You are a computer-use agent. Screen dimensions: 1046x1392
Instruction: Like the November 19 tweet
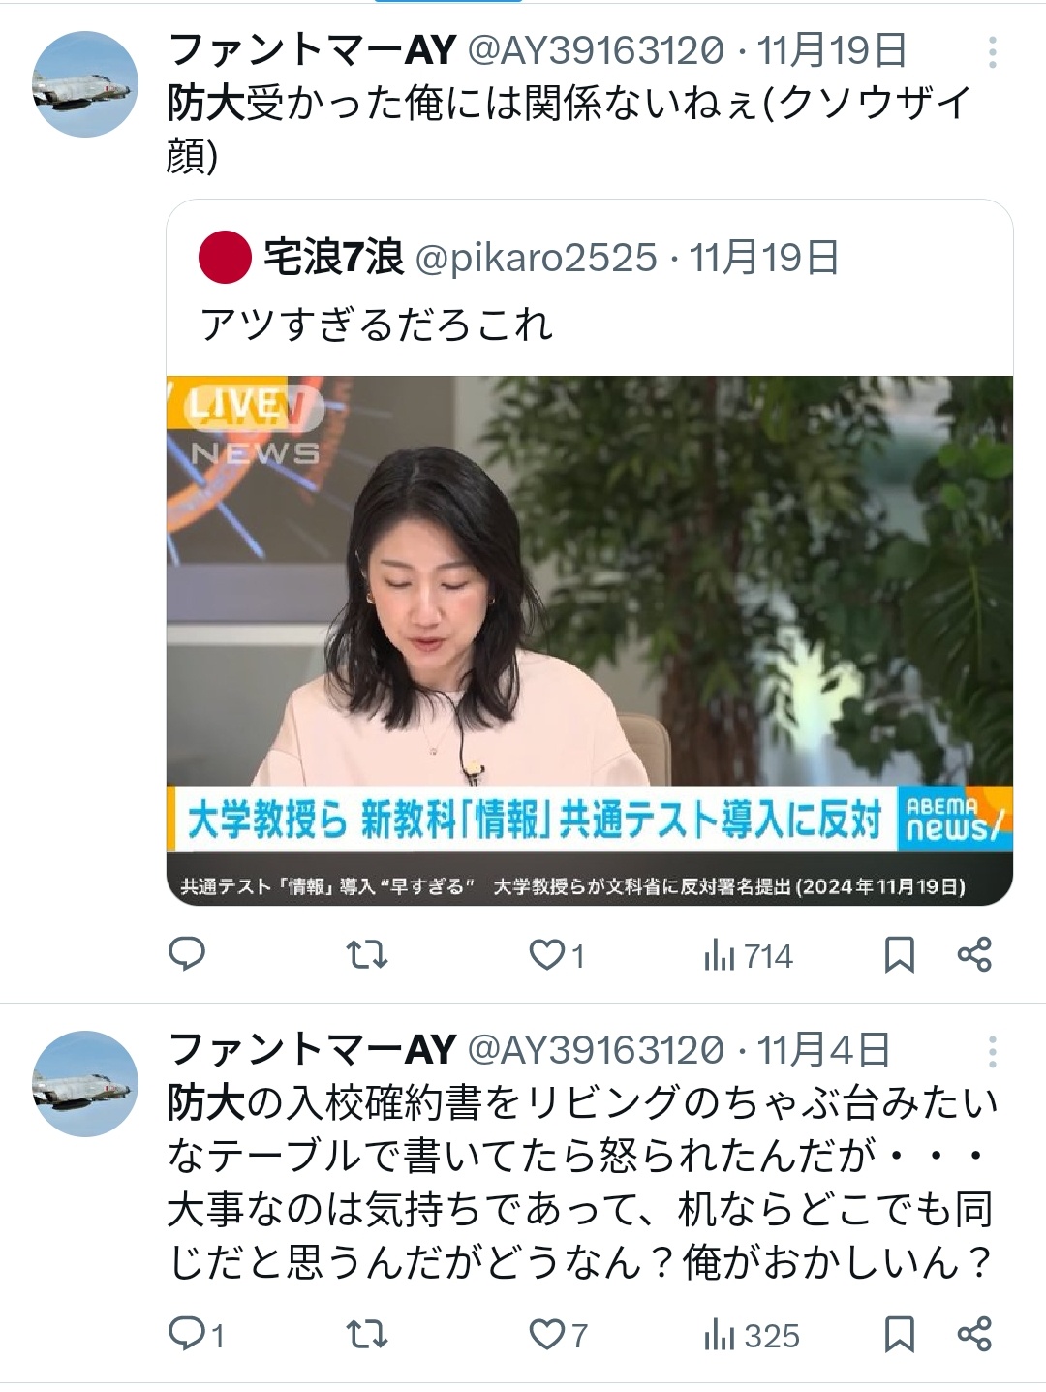[557, 955]
